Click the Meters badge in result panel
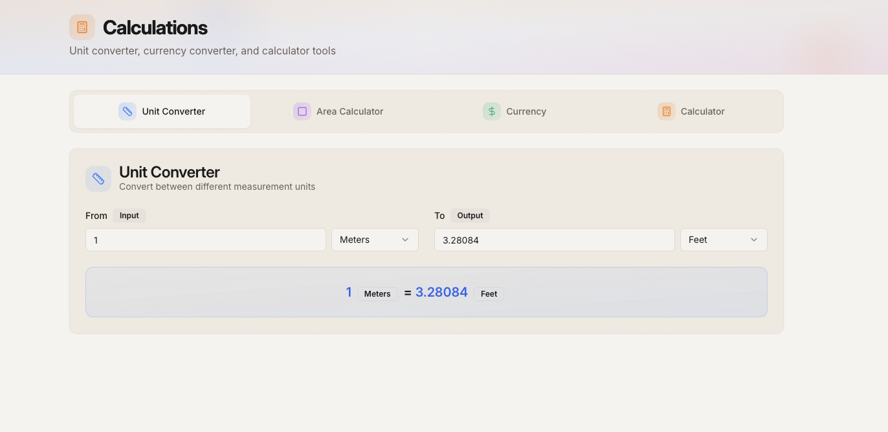The image size is (888, 432). coord(377,294)
